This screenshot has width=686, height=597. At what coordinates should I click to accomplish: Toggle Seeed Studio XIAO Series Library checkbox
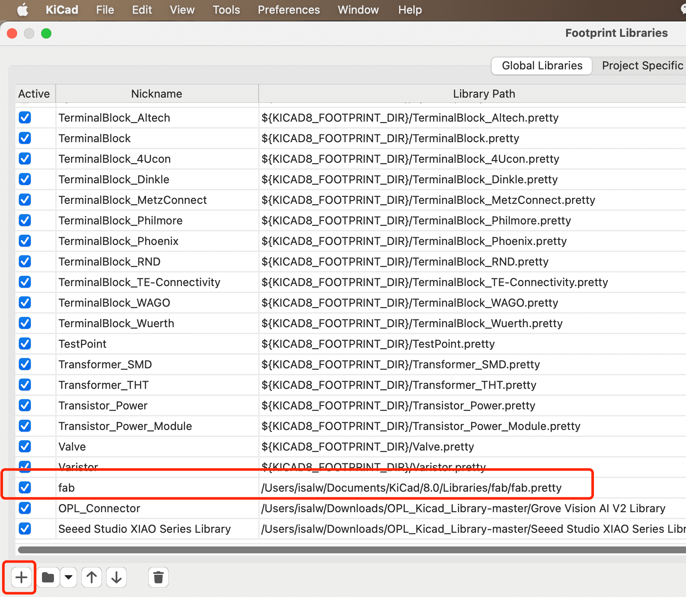click(25, 528)
